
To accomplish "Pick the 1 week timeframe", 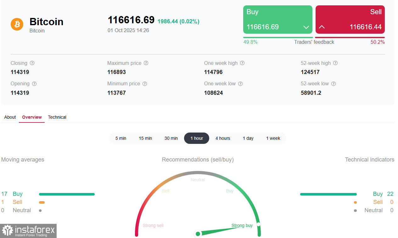I will coord(273,138).
